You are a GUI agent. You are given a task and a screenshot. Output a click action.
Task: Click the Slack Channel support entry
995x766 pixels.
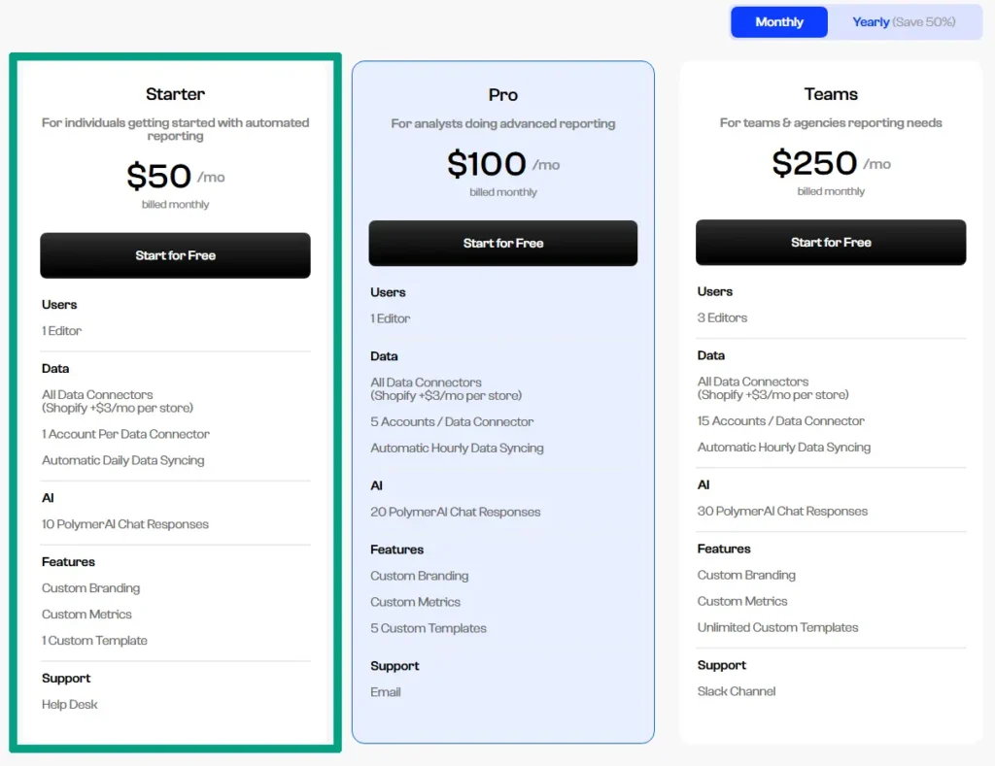pyautogui.click(x=736, y=691)
